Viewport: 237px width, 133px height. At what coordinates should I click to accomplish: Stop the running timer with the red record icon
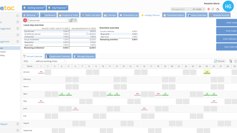coord(209,9)
